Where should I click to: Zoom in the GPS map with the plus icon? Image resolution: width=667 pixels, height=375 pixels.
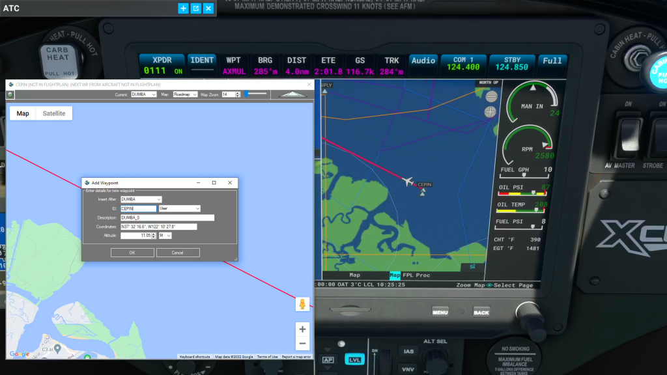tap(490, 112)
